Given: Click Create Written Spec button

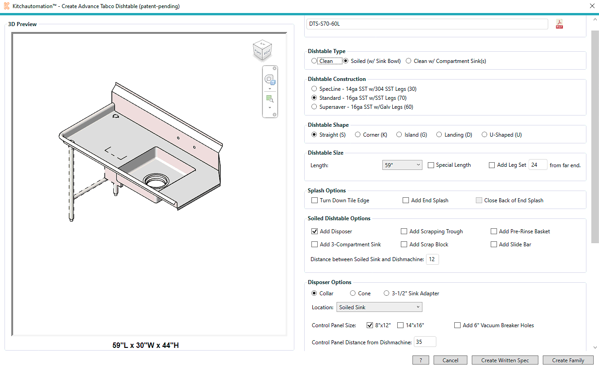Looking at the screenshot, I should [505, 360].
